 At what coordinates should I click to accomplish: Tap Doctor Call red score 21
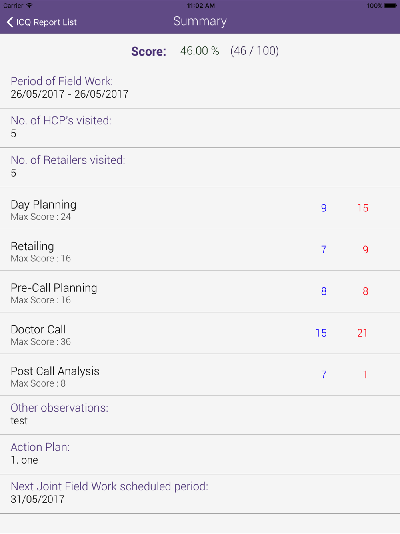click(362, 333)
